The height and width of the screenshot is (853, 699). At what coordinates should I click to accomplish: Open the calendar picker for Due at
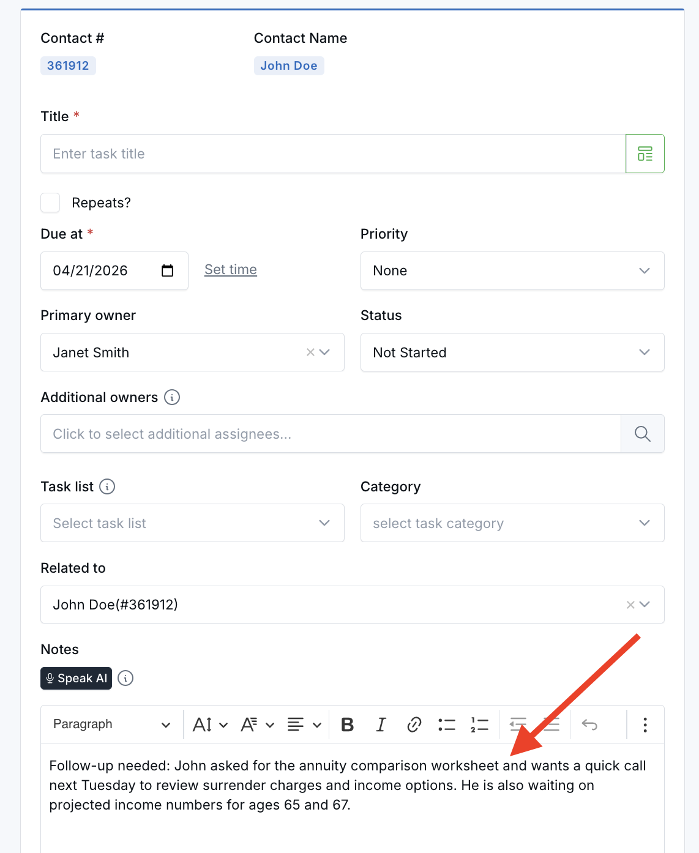coord(168,270)
